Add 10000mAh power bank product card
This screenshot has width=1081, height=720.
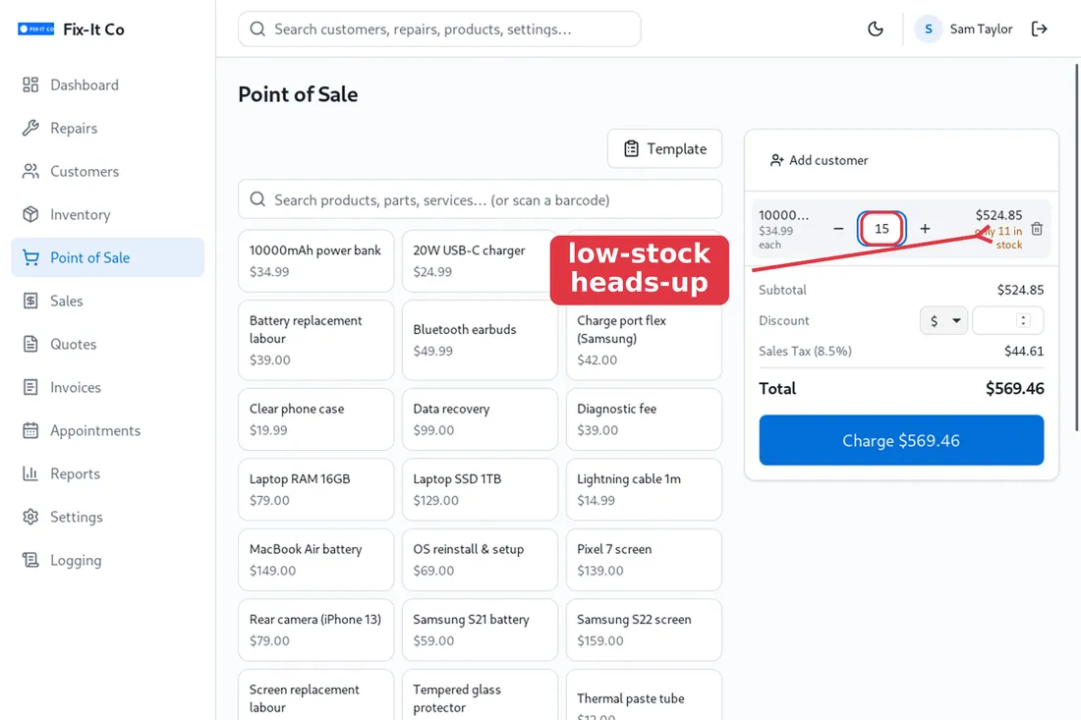315,261
